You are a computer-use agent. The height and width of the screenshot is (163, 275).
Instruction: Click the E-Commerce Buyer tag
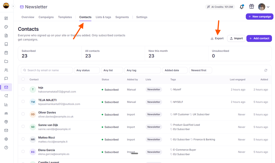click(183, 150)
